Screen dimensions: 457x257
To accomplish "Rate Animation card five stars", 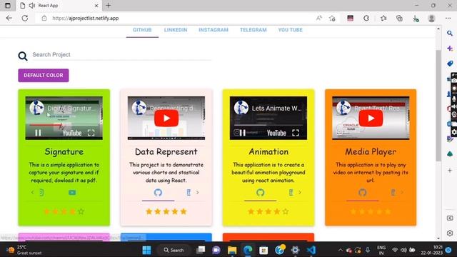I will pos(286,211).
